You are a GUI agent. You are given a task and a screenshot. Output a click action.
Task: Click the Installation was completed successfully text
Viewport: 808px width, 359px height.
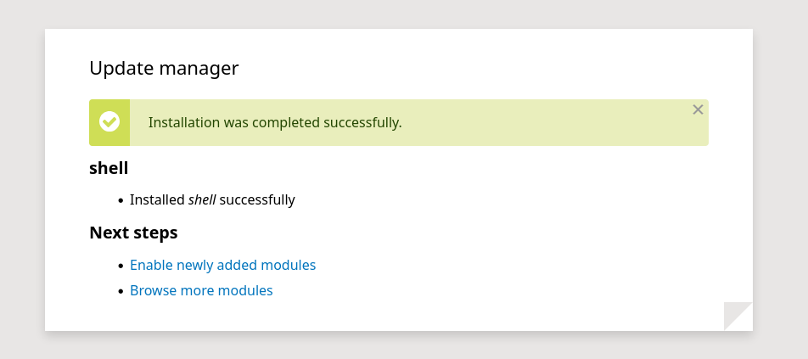tap(275, 122)
